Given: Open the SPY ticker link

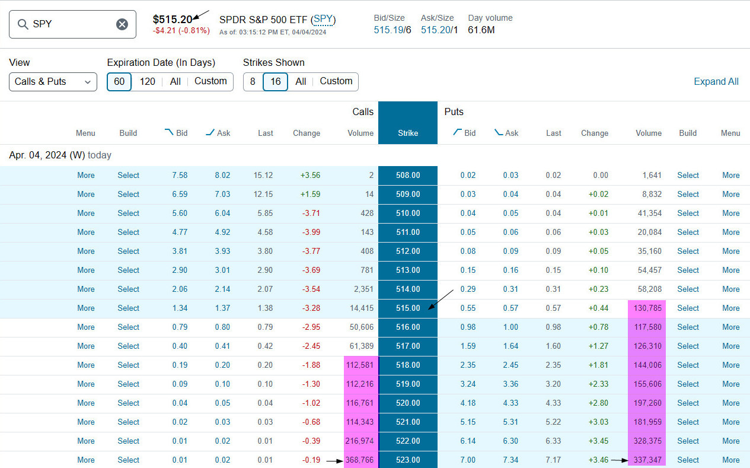Looking at the screenshot, I should [x=323, y=20].
